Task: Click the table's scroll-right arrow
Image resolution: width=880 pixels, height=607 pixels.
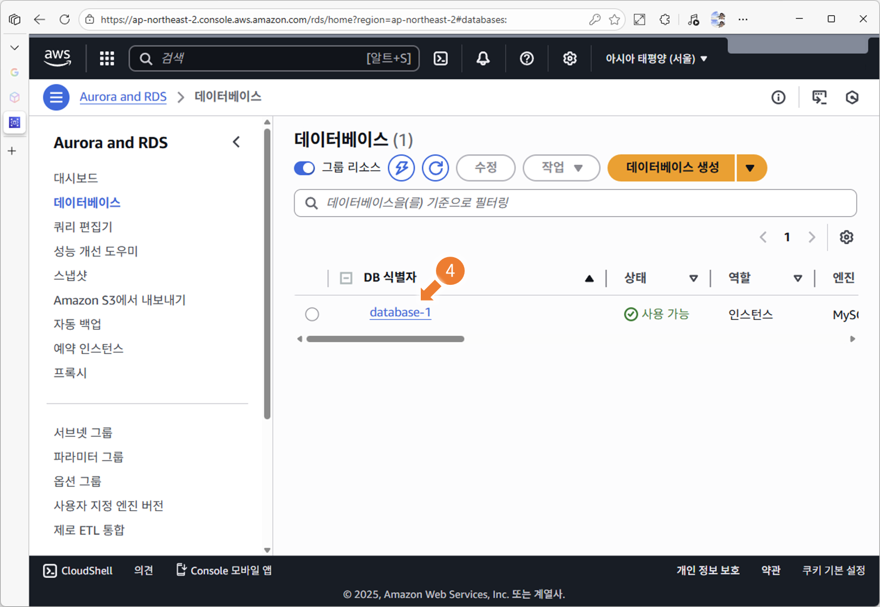Action: 852,339
